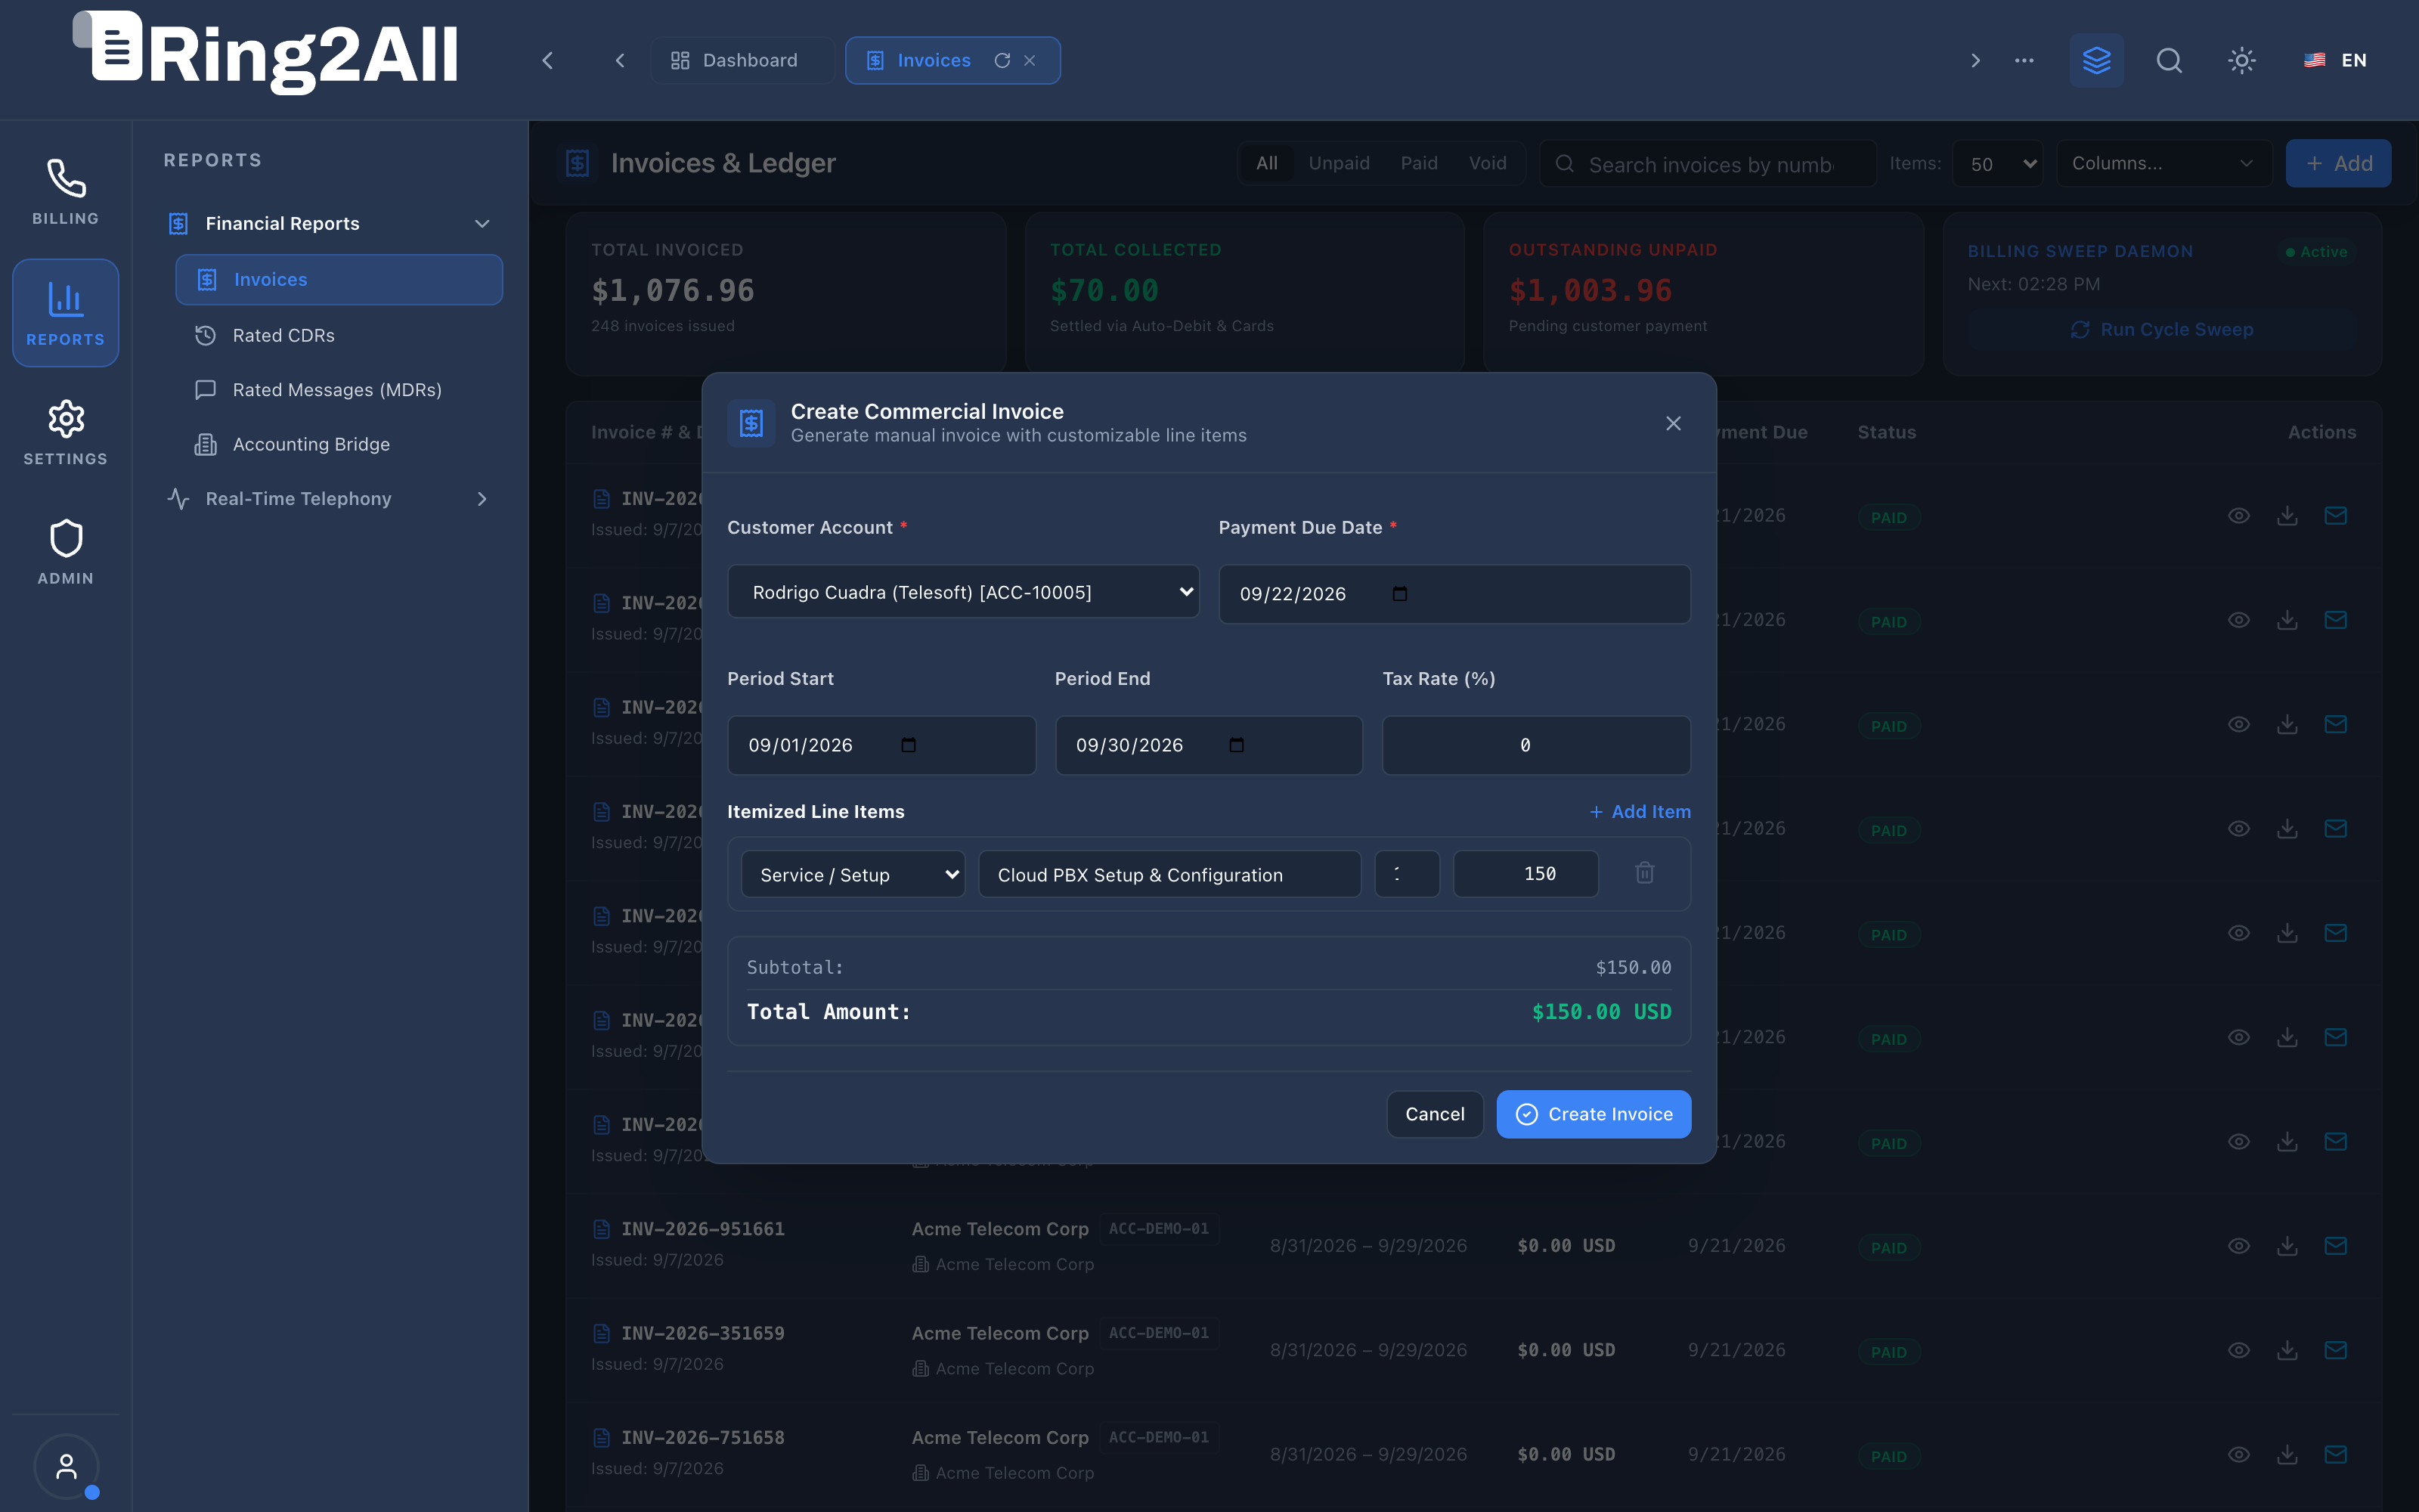Open calendar picker for Payment Due Date
Image resolution: width=2419 pixels, height=1512 pixels.
pyautogui.click(x=1399, y=594)
